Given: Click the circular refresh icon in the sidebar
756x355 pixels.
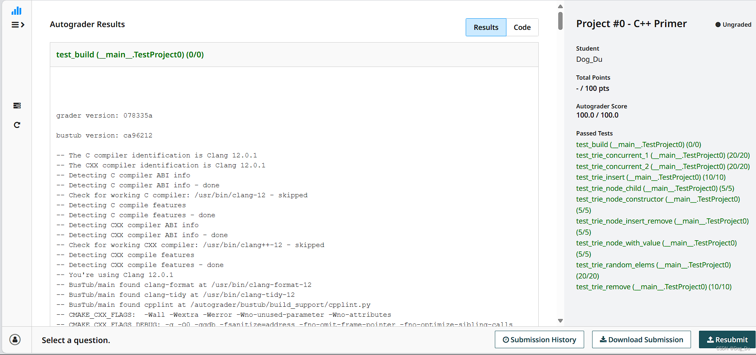Looking at the screenshot, I should coord(17,125).
